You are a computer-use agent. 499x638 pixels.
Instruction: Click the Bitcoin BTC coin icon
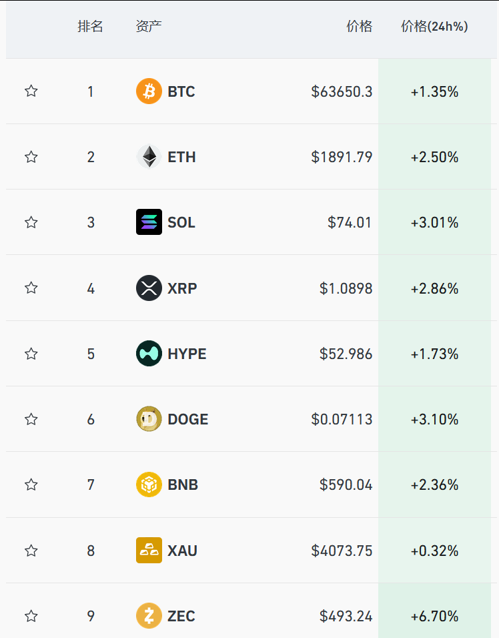[x=149, y=91]
